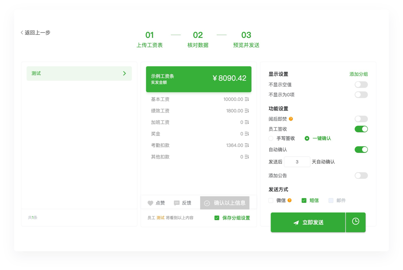Go to step 01 上传工资表

click(149, 39)
